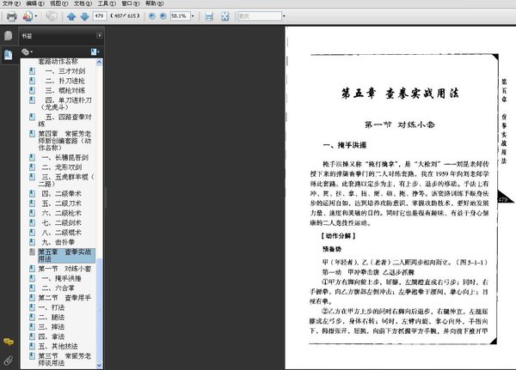Select bookmark 一、三才对剑
516x370 pixels.
pos(65,71)
